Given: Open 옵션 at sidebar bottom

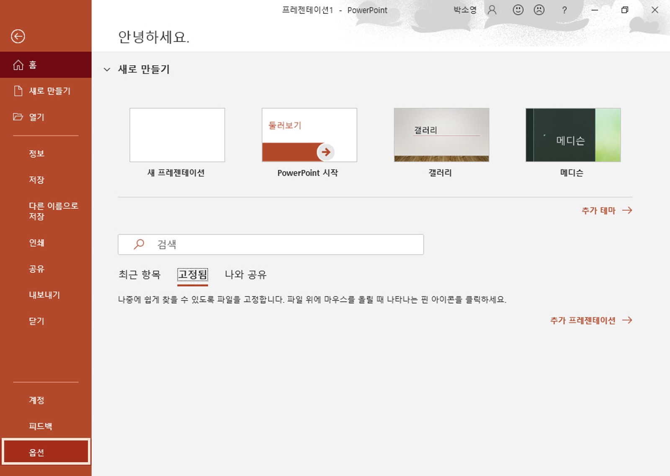Looking at the screenshot, I should (x=46, y=452).
